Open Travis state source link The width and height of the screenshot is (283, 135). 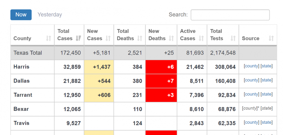pos(266,122)
